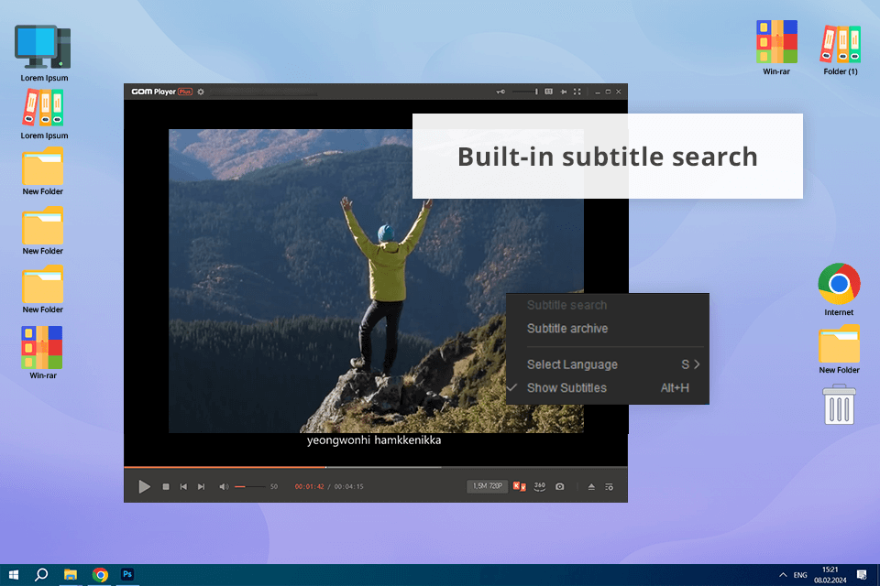Skip to the next track
This screenshot has width=880, height=586.
201,487
